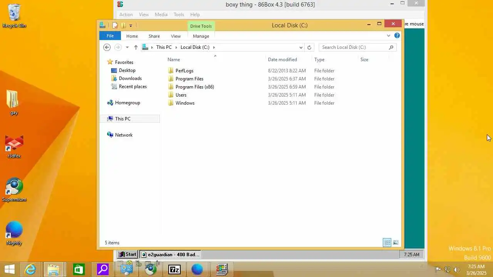Click the guest Start button in 86Box

coord(127,254)
